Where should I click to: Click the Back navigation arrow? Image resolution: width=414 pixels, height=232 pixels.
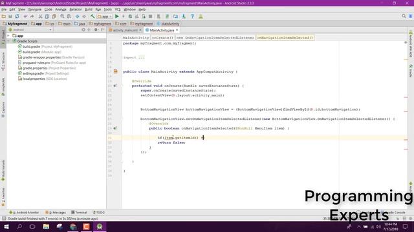[78, 16]
